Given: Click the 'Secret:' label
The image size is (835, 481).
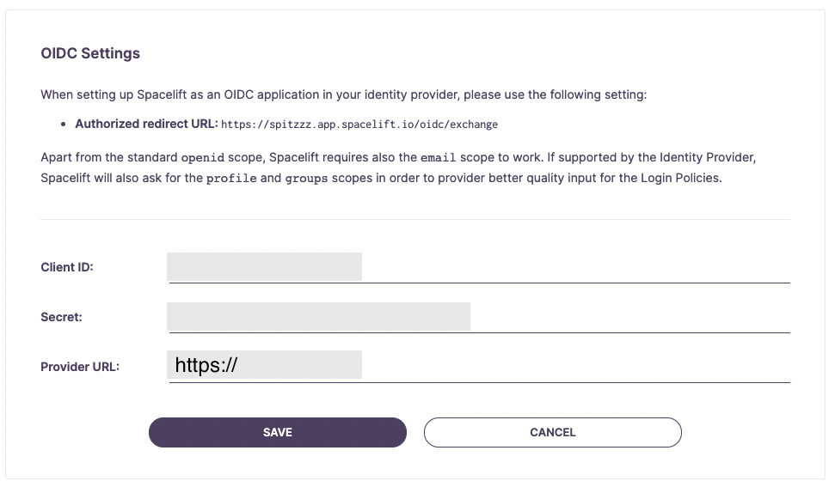Looking at the screenshot, I should (61, 317).
